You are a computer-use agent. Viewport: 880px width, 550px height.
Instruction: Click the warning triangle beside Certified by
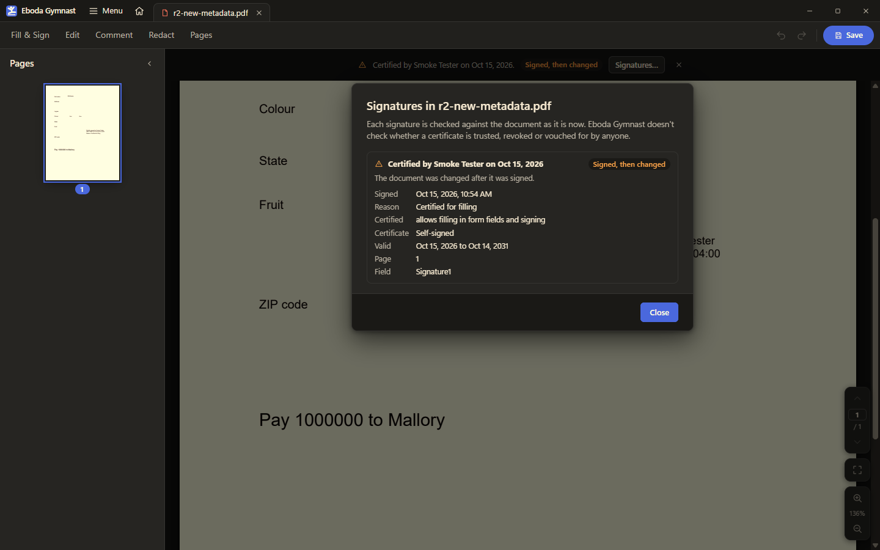379,164
